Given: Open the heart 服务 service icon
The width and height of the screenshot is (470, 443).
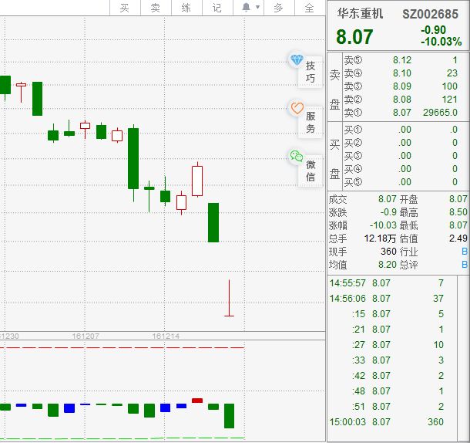Looking at the screenshot, I should coord(297,109).
